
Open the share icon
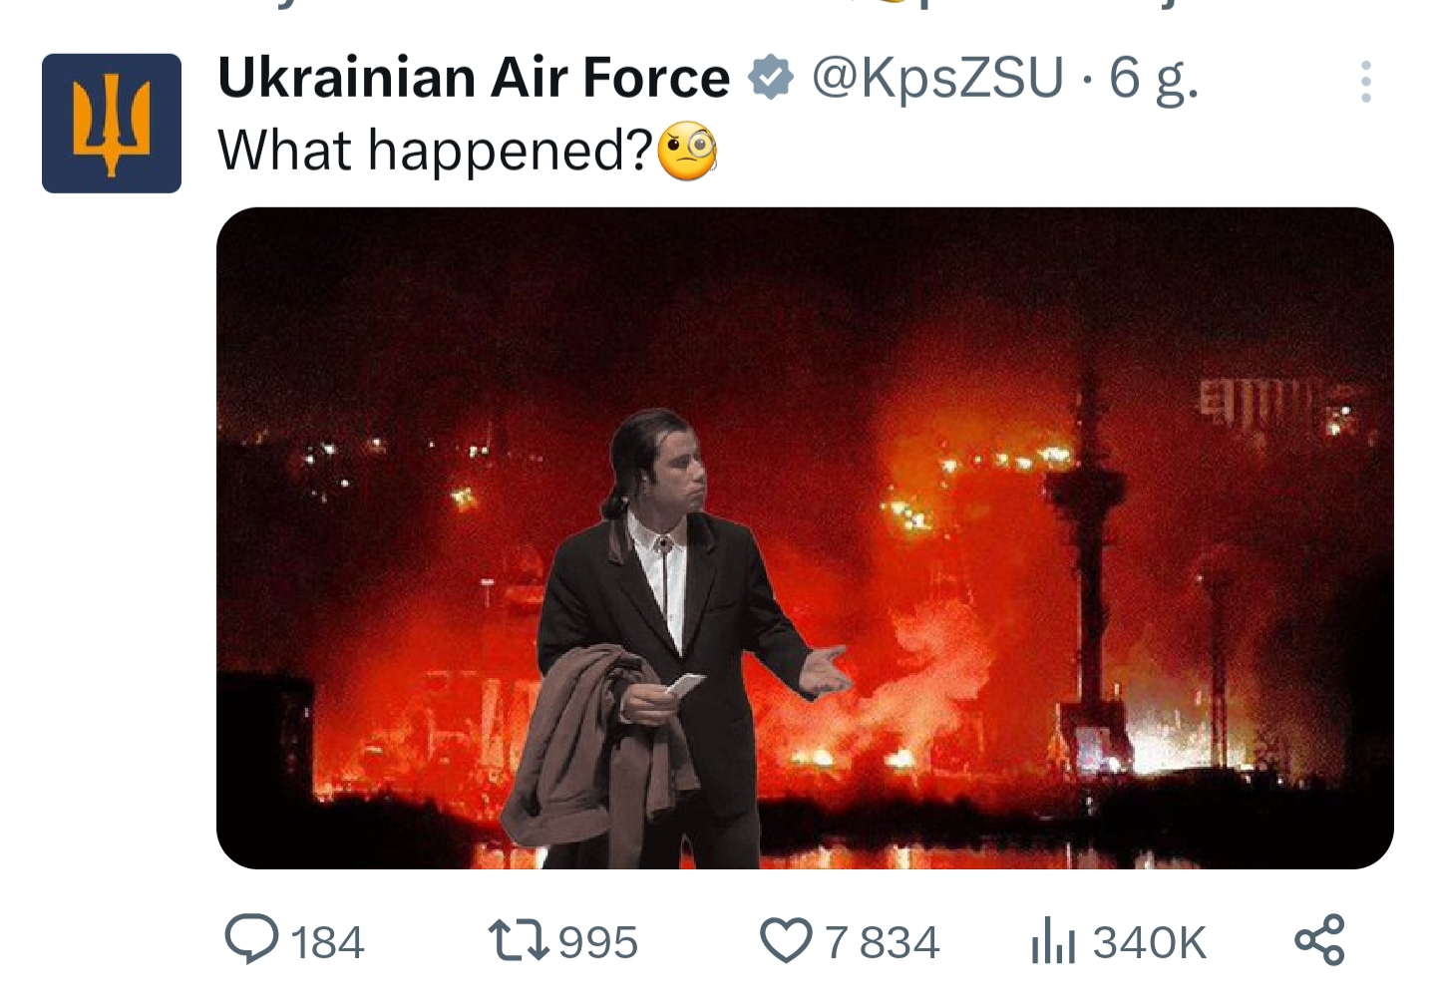1319,940
